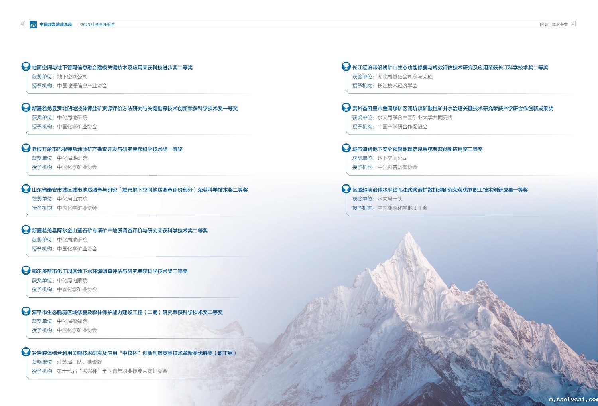Select the 2023 社会责任报告 header label
598x406 pixels.
pos(98,24)
